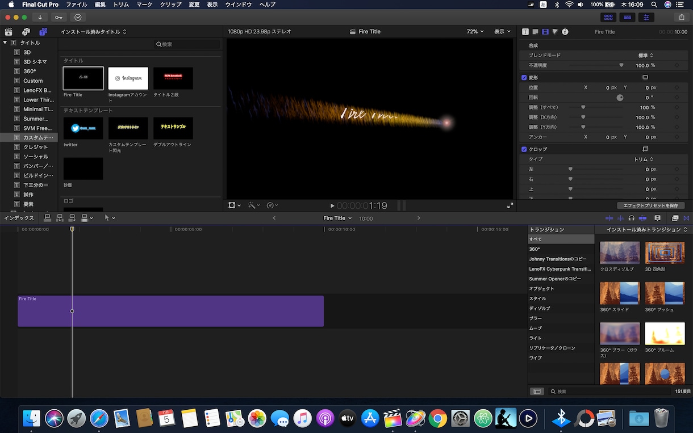The height and width of the screenshot is (433, 693).
Task: Open the インストール済みトランジション popup
Action: (x=647, y=229)
